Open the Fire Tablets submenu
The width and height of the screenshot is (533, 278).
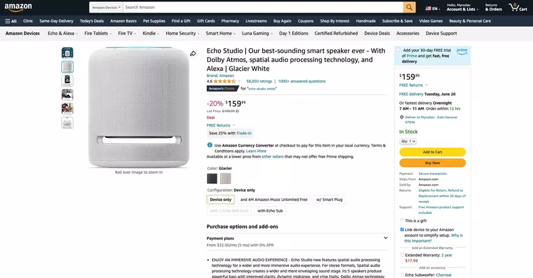(x=97, y=33)
